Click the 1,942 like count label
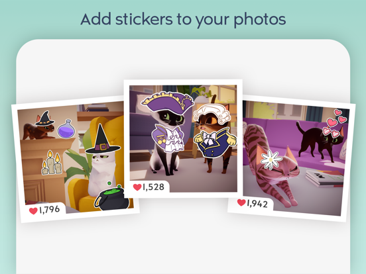The image size is (366, 274). point(257,204)
